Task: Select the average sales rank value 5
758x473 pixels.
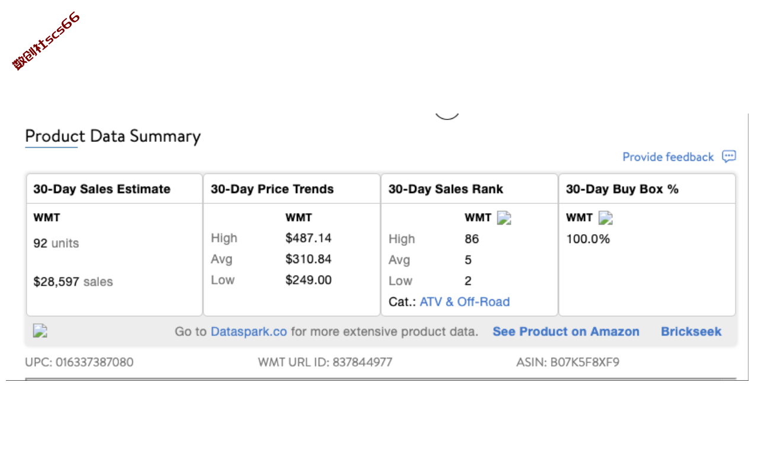Action: [x=468, y=260]
